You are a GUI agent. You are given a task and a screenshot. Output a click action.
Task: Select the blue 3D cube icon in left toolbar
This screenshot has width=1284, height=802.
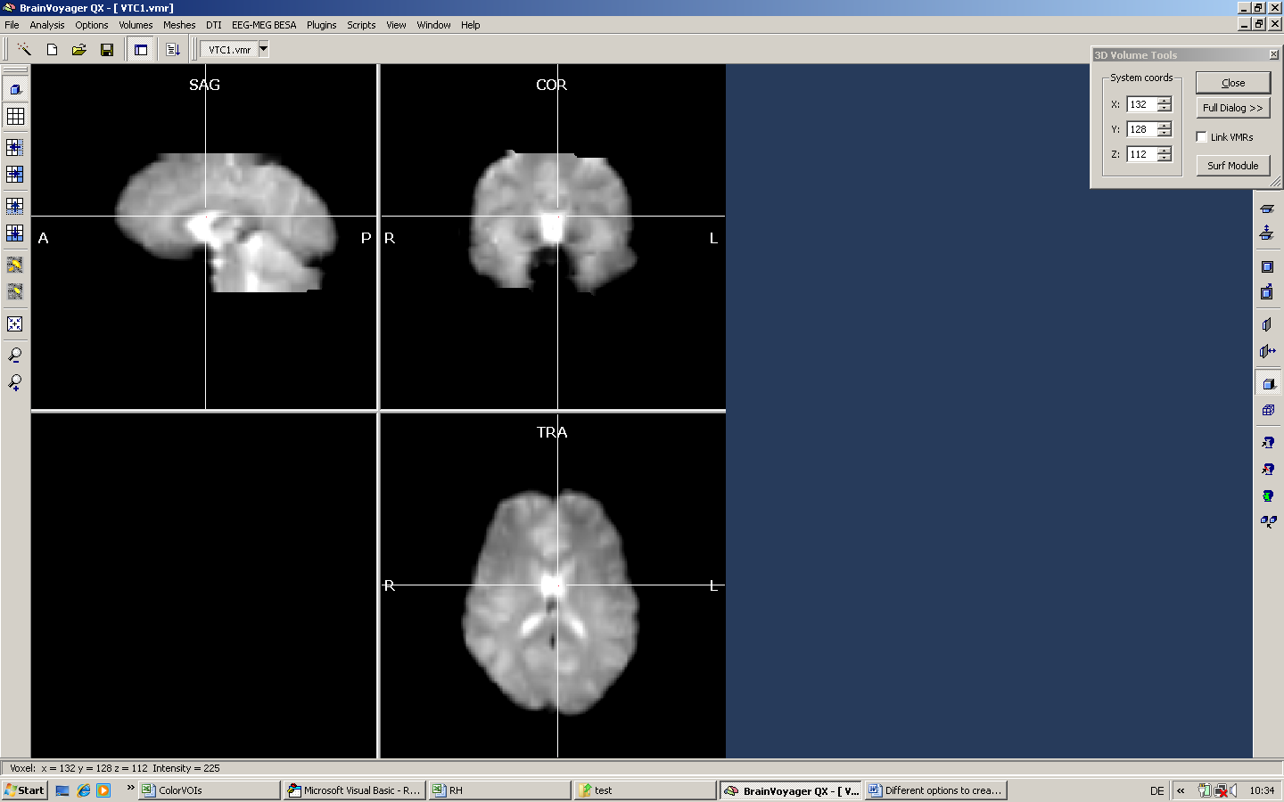click(15, 89)
